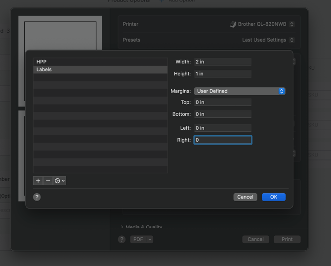The width and height of the screenshot is (331, 266).
Task: Open the action menu beside minus button
Action: coord(60,181)
